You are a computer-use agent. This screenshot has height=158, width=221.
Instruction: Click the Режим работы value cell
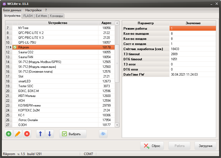(193, 29)
